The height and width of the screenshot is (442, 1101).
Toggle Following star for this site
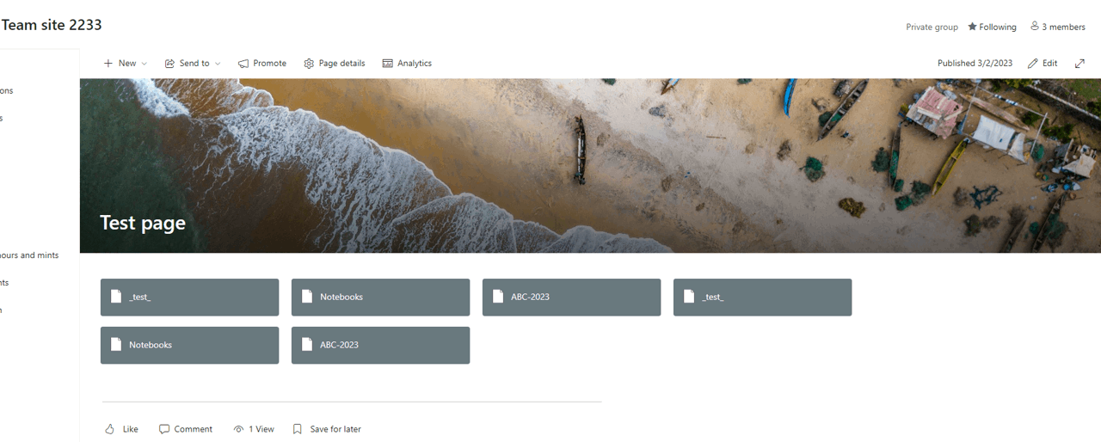coord(972,27)
